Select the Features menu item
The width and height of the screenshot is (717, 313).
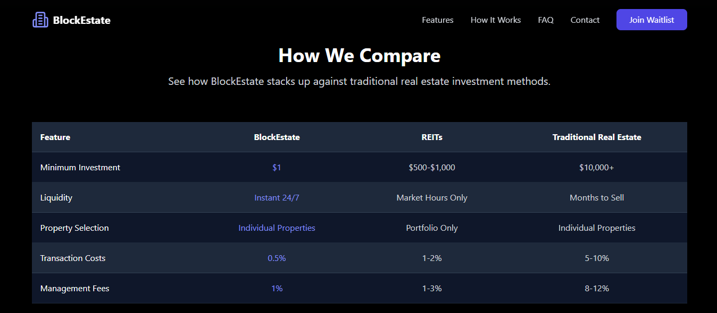click(x=437, y=20)
